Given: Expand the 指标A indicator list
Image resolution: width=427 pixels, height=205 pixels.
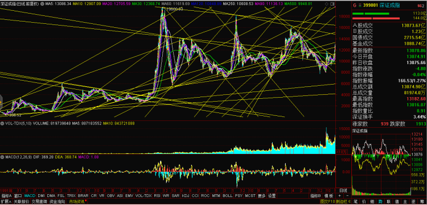Looking at the screenshot, I should [6, 196].
